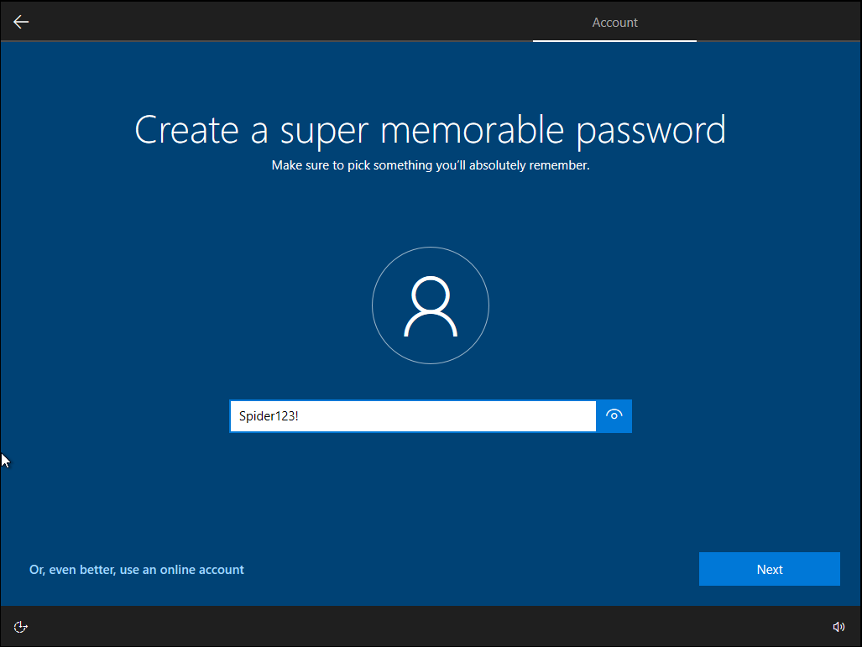Use an online account instead link
This screenshot has height=647, width=862.
point(136,570)
